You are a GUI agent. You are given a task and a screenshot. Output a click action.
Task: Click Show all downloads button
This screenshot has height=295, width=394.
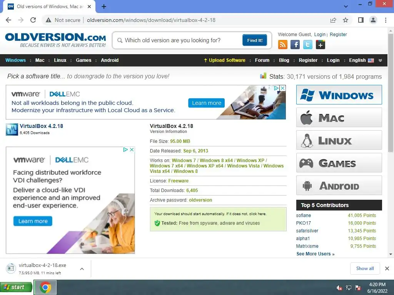click(365, 268)
